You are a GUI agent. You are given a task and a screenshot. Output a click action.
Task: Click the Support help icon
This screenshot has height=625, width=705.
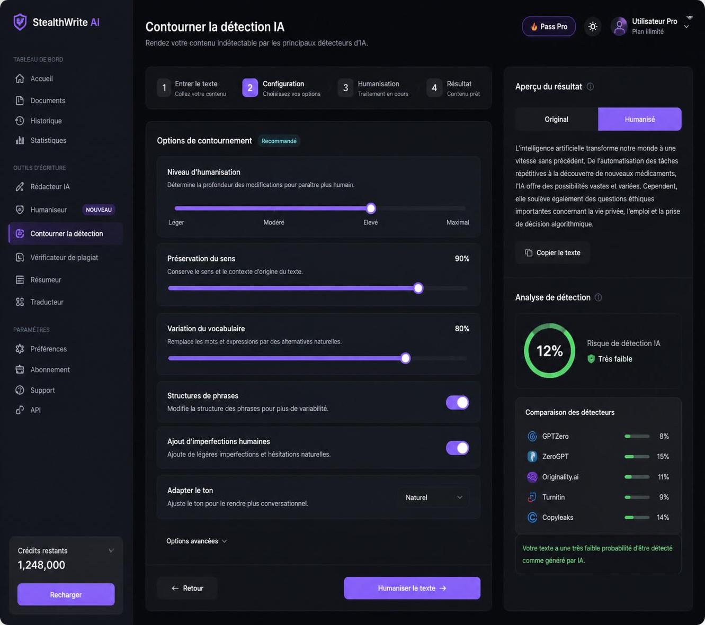coord(20,390)
